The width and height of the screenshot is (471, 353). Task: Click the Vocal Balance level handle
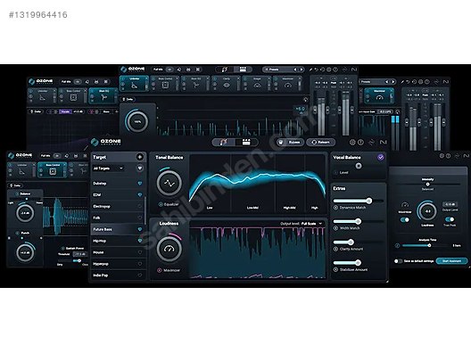click(359, 166)
